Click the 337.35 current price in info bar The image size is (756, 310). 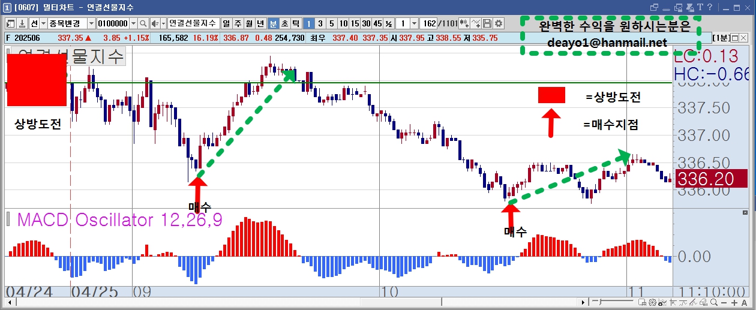point(70,38)
